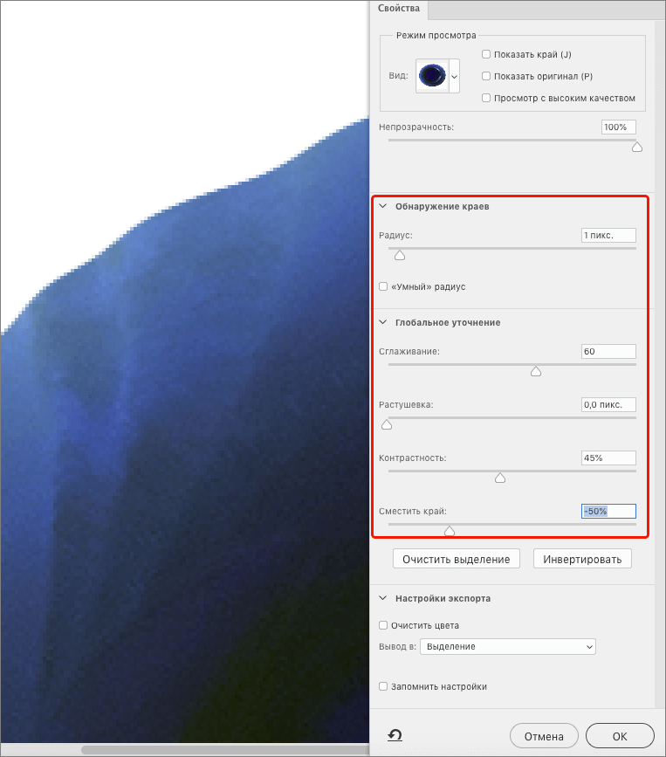Enable Показать оригинал (P) checkbox
The width and height of the screenshot is (666, 757).
click(486, 76)
